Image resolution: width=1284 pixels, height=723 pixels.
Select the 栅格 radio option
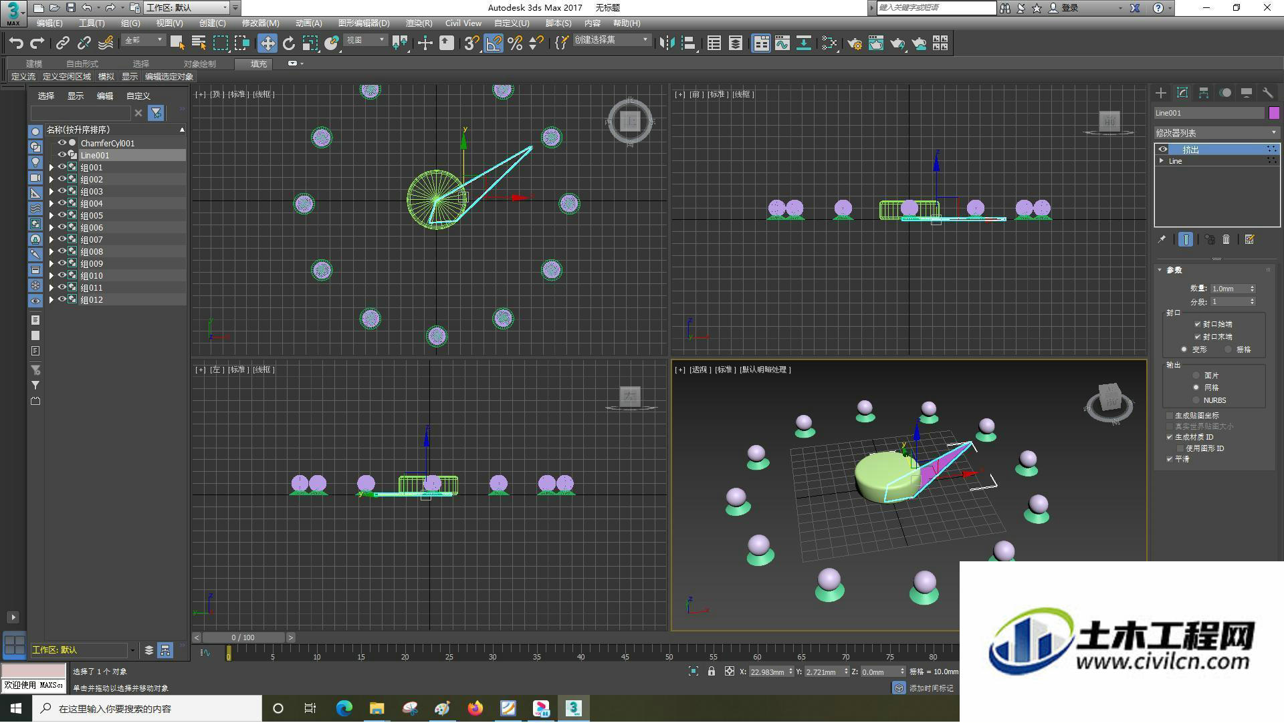point(1228,349)
